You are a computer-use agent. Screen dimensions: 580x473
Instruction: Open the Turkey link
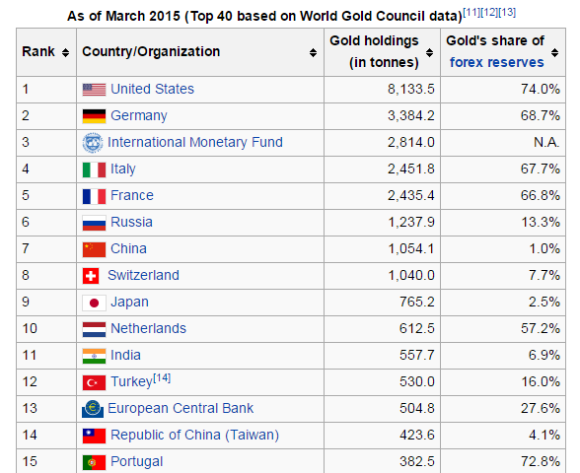click(132, 381)
